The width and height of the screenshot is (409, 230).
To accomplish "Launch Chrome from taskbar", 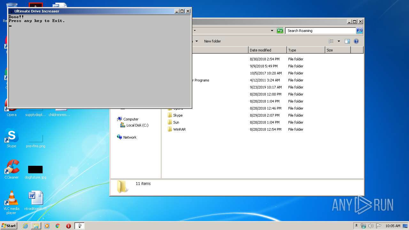I will (x=58, y=226).
